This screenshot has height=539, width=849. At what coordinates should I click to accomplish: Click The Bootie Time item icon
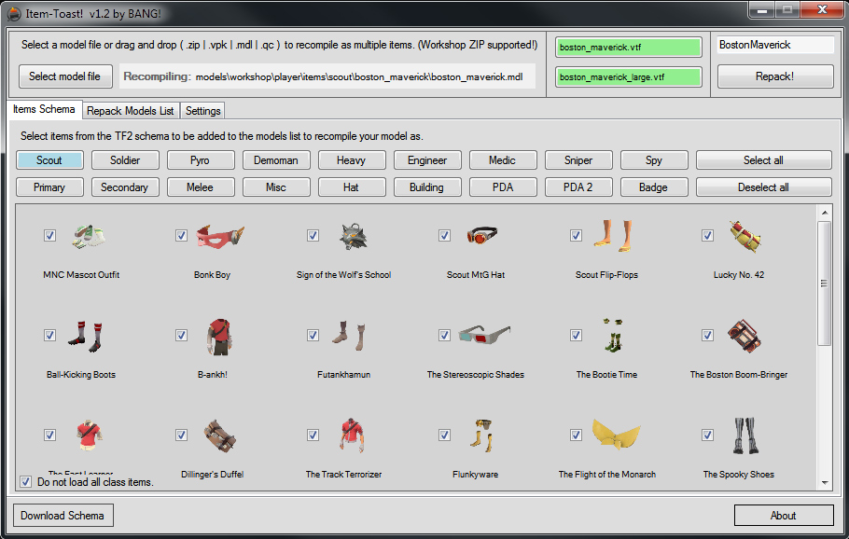614,335
